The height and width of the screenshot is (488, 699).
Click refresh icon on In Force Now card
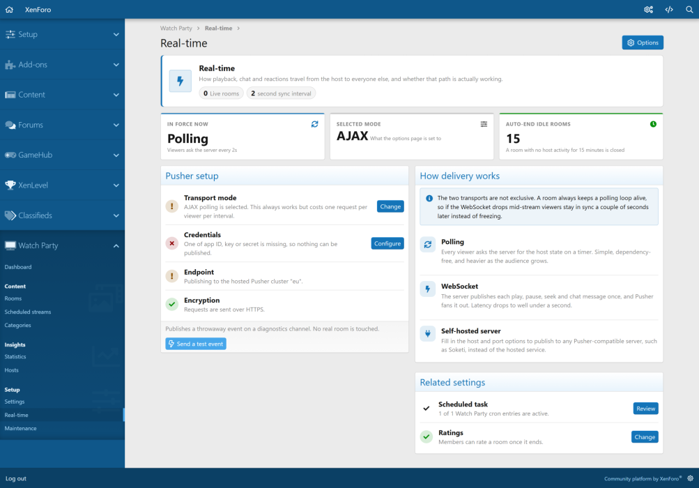click(315, 124)
